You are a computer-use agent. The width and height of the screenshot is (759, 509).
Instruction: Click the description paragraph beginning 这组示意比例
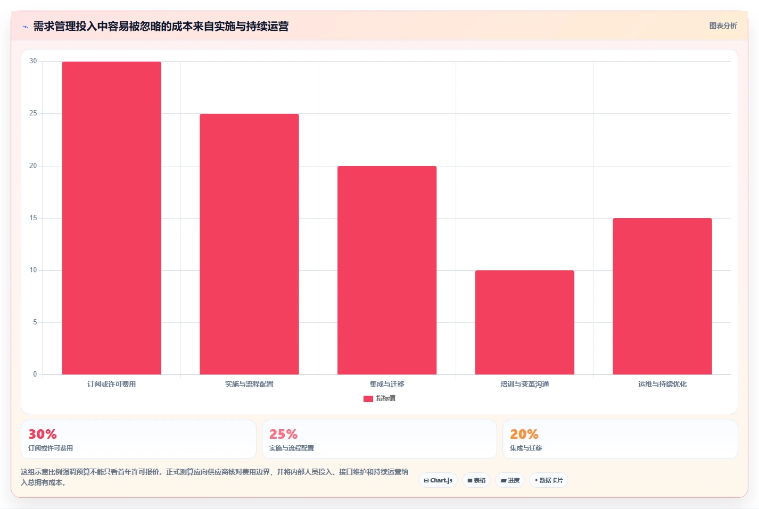tap(214, 477)
